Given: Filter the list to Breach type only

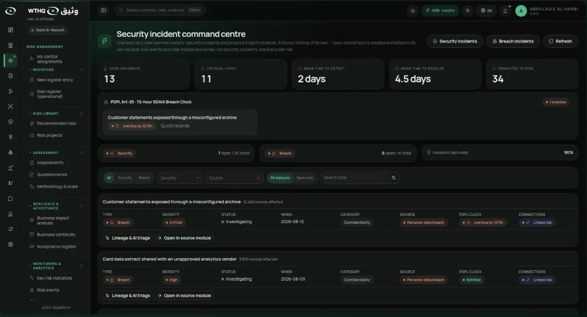Looking at the screenshot, I should tap(144, 178).
